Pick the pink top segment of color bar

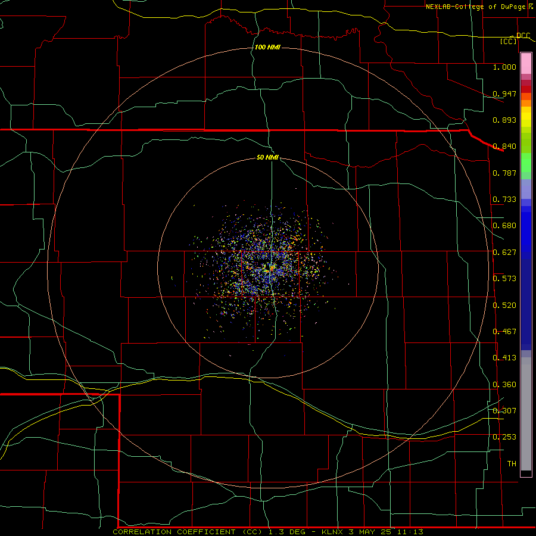pos(526,63)
